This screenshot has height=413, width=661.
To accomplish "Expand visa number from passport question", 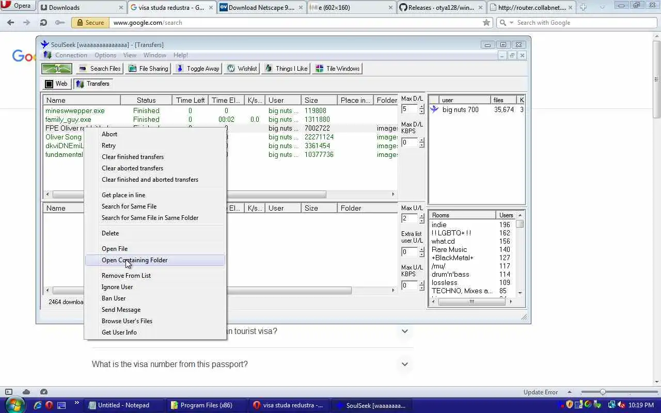I will 405,364.
